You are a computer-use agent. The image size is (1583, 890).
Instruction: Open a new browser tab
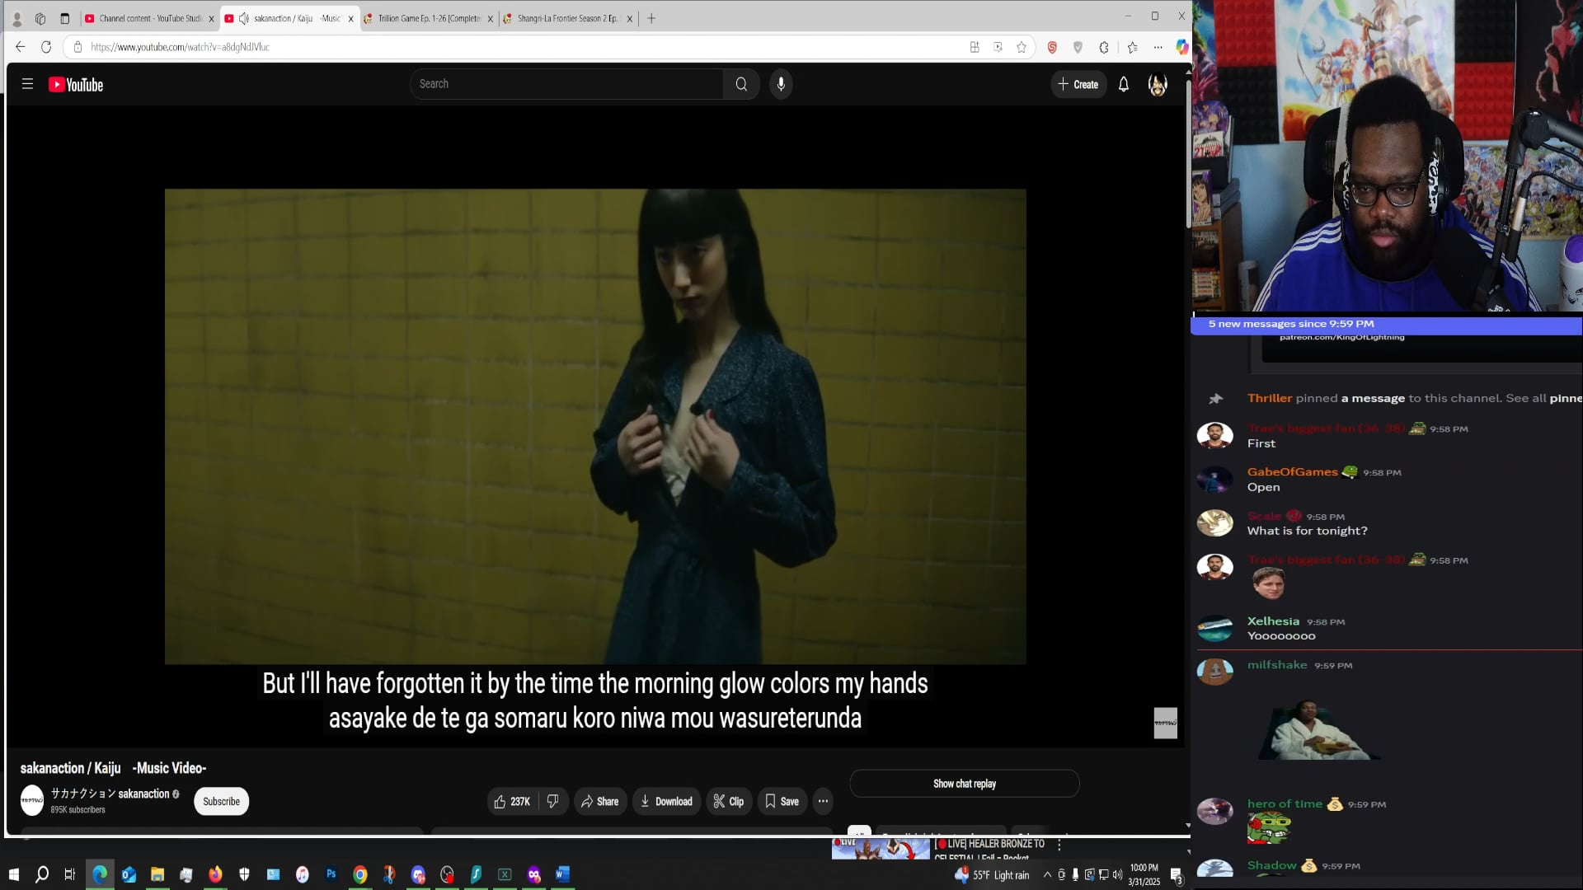[x=651, y=18]
